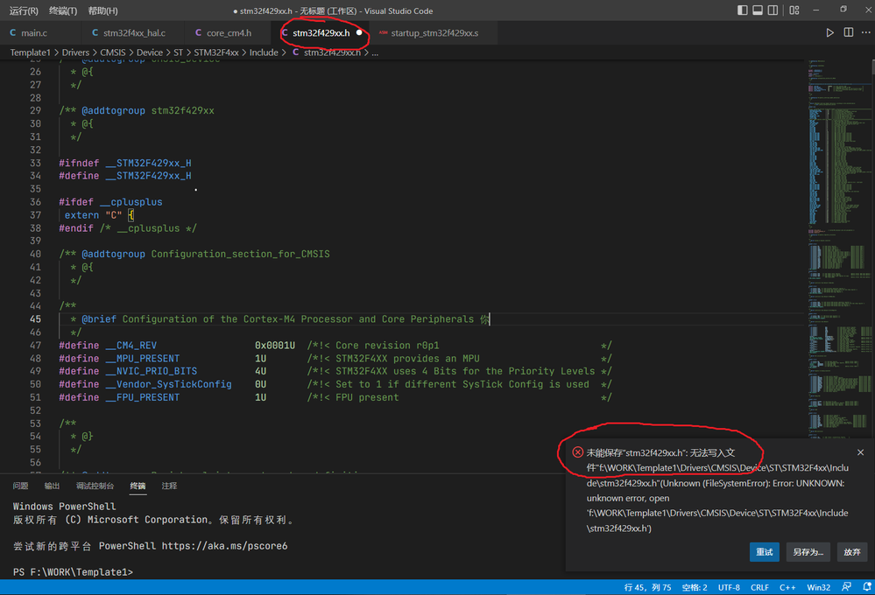Open notifications bell in status bar
The width and height of the screenshot is (875, 595).
click(x=866, y=587)
